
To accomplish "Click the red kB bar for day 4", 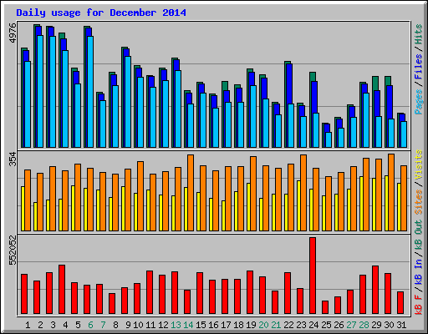I will click(x=62, y=290).
